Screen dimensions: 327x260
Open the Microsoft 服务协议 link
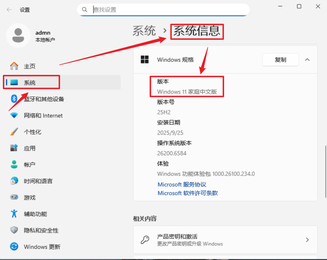(182, 184)
